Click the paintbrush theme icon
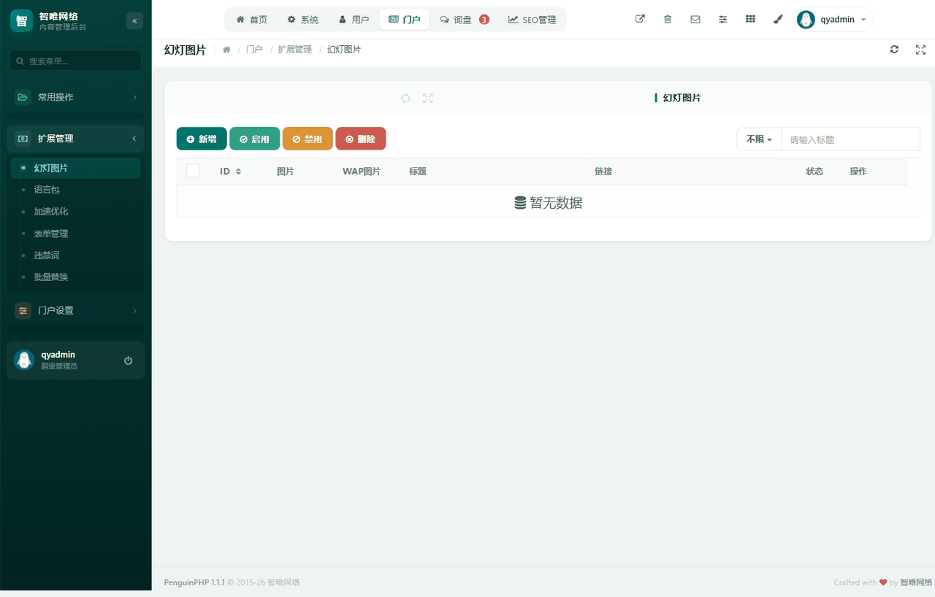935x597 pixels. coord(778,20)
